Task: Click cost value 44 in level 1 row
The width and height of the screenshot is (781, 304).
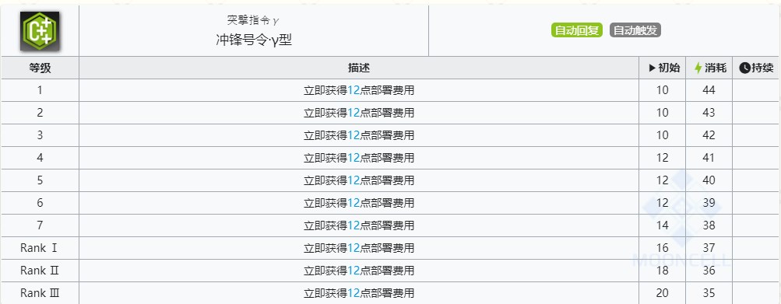Action: 709,90
